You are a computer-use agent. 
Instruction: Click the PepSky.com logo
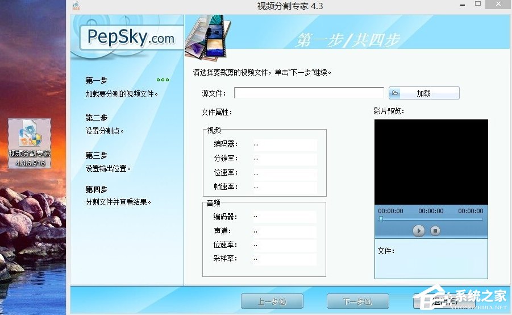(x=131, y=38)
